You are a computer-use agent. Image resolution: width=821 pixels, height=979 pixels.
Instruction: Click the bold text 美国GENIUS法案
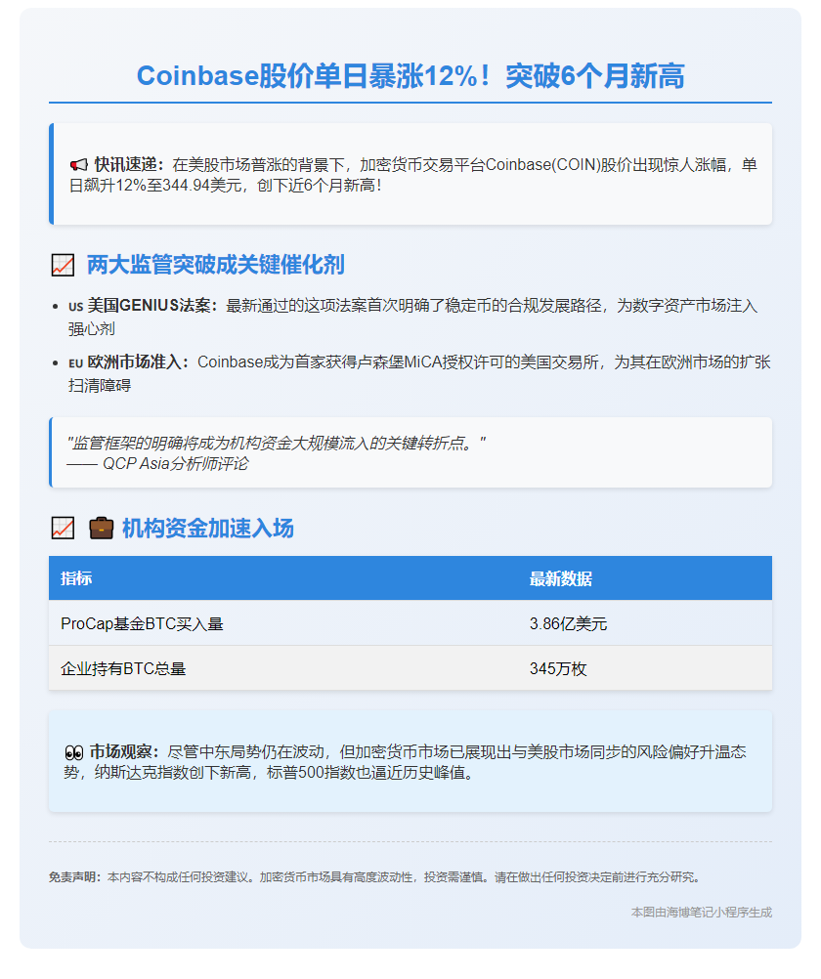point(152,306)
